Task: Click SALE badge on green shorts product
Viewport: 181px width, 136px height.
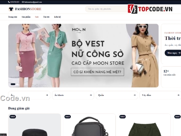Action: (122, 116)
